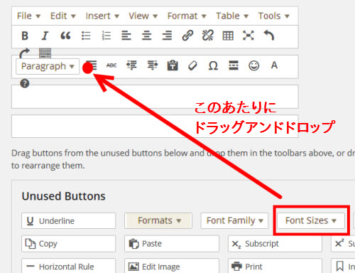Screen dimensions: 355x273
Task: Click the Subscript unused button
Action: coord(275,244)
